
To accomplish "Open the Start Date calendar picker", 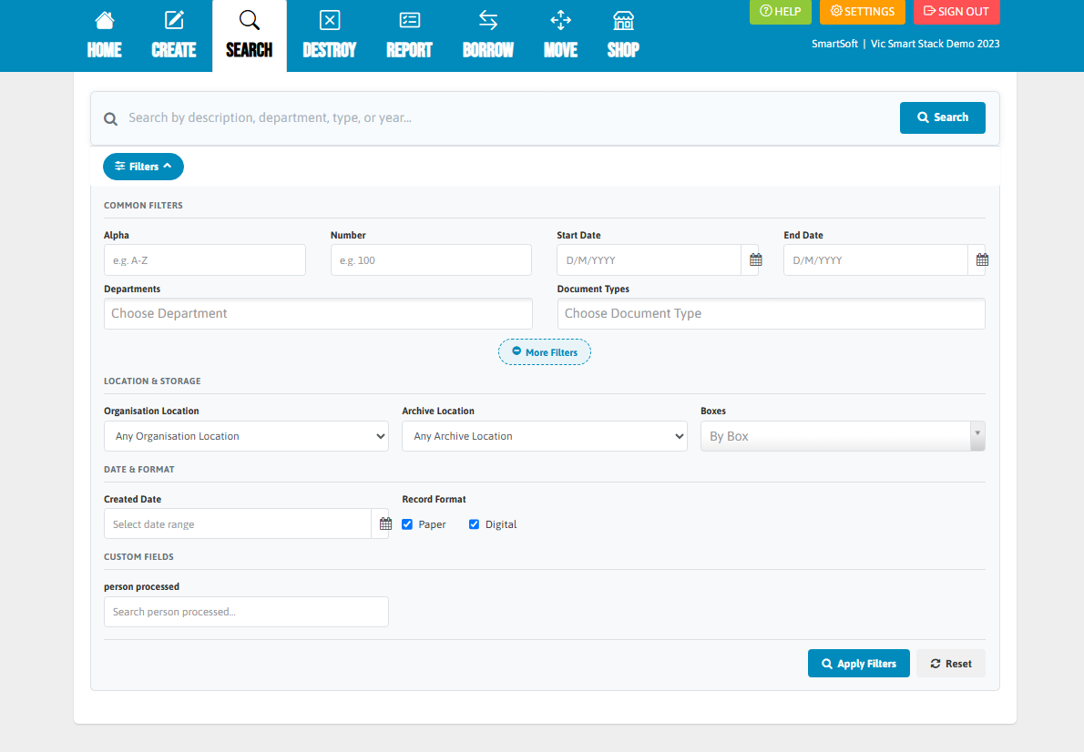I will [756, 260].
